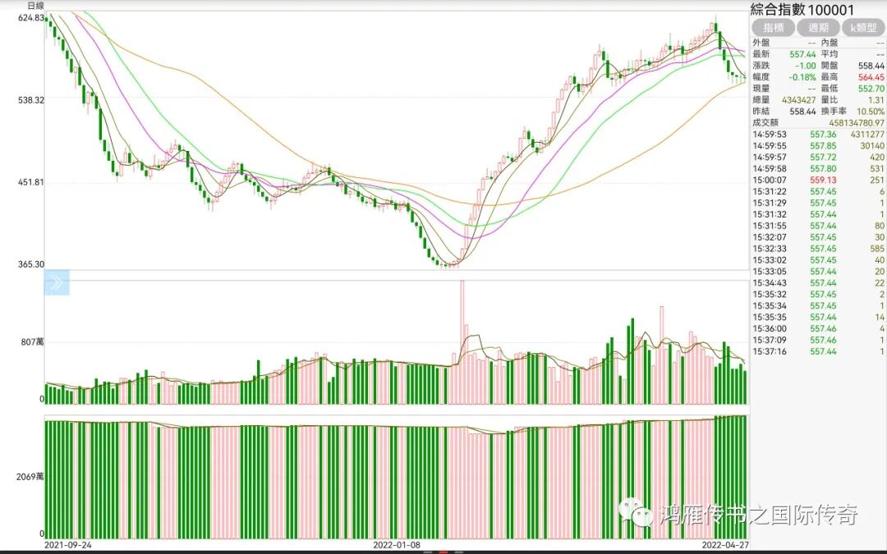Select the 15:37:09 tick row time
This screenshot has width=887, height=554.
pyautogui.click(x=770, y=340)
